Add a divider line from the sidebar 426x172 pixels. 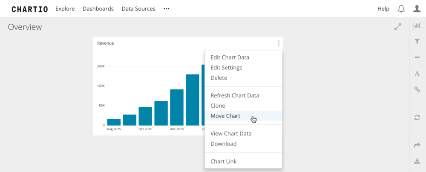coord(417,57)
